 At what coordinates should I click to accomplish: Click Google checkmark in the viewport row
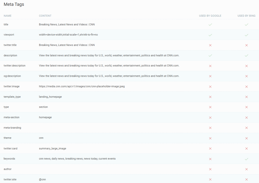[x=210, y=35]
